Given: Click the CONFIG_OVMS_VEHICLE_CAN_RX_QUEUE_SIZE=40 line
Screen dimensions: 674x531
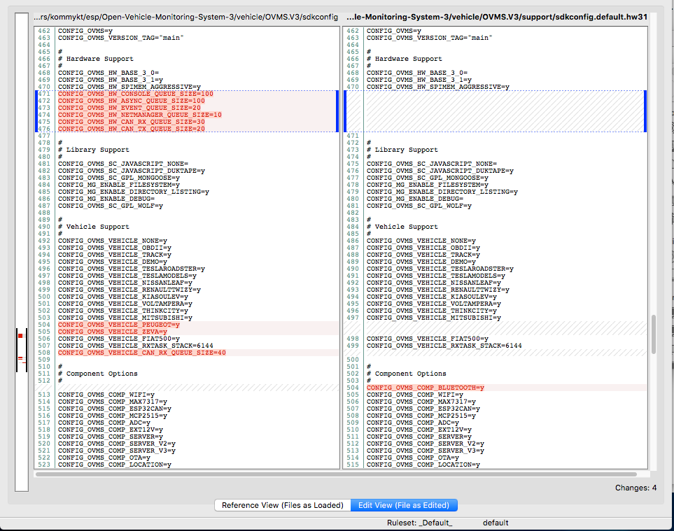Looking at the screenshot, I should pos(142,353).
